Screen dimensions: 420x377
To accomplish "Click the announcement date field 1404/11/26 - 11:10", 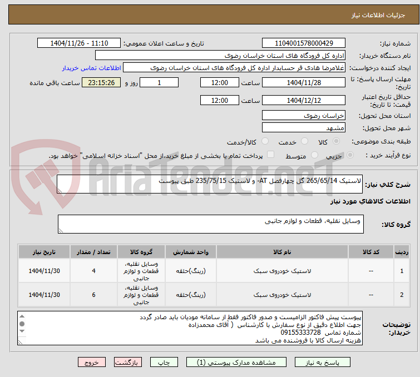I will click(x=79, y=43).
